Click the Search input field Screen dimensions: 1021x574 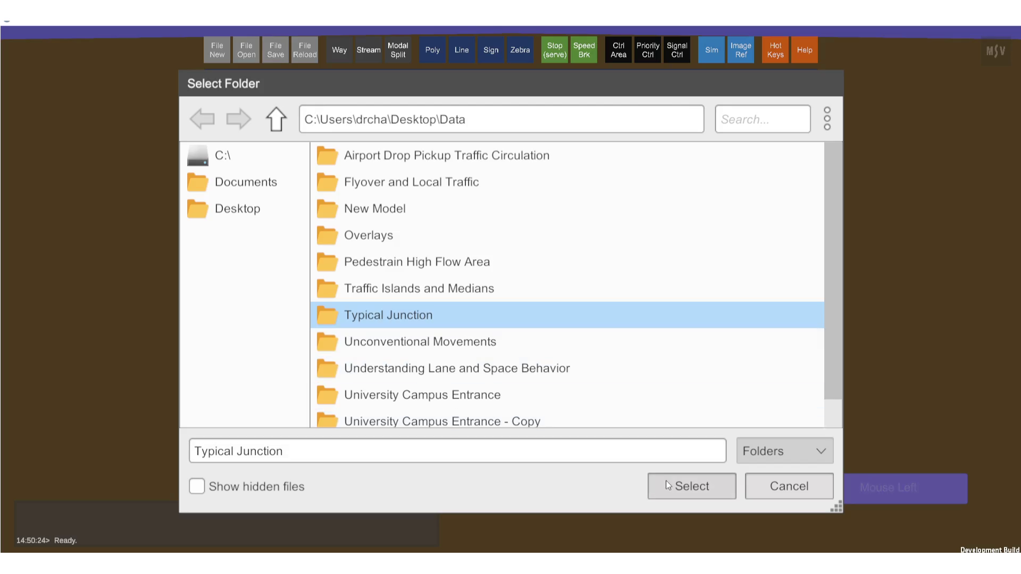pyautogui.click(x=762, y=120)
